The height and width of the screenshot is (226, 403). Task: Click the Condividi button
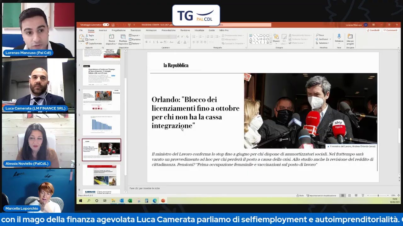click(x=373, y=30)
